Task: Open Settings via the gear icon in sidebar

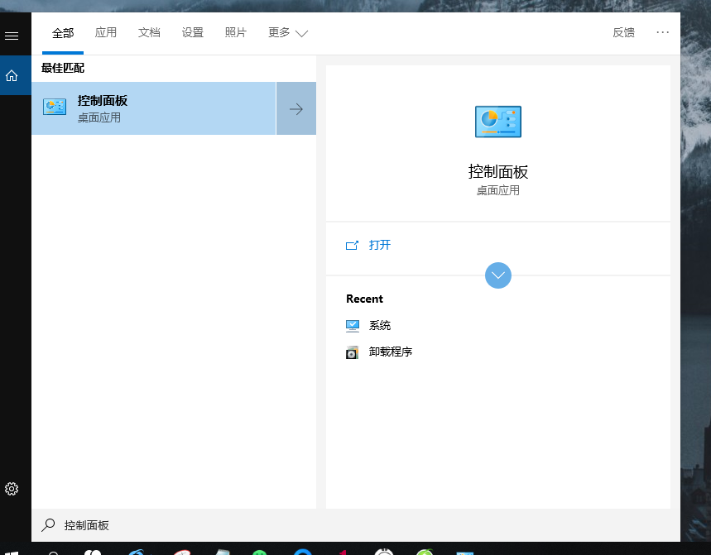Action: (x=12, y=489)
